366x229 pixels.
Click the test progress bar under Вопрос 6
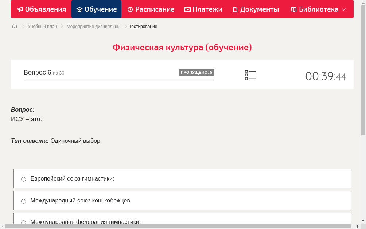[118, 80]
